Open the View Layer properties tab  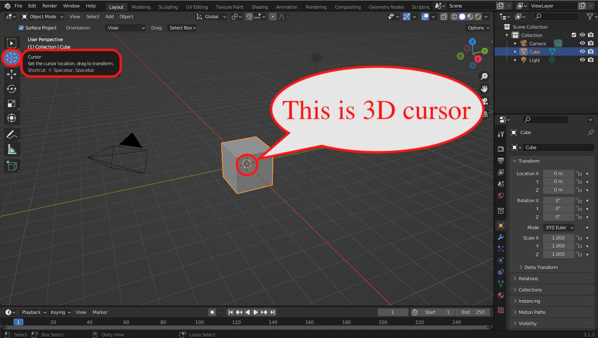501,172
